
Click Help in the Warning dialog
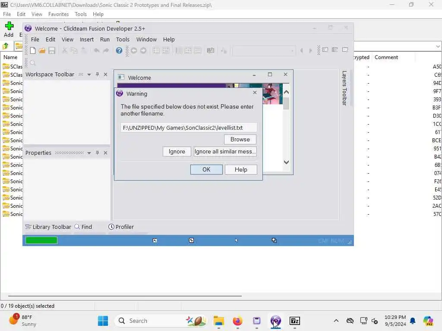(x=241, y=169)
